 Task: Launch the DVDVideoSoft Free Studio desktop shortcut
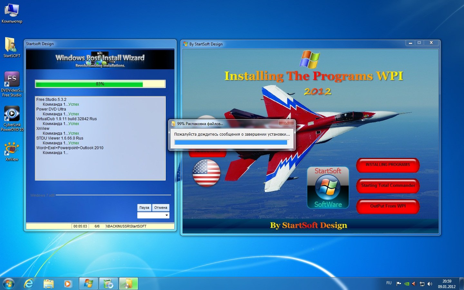(x=12, y=84)
